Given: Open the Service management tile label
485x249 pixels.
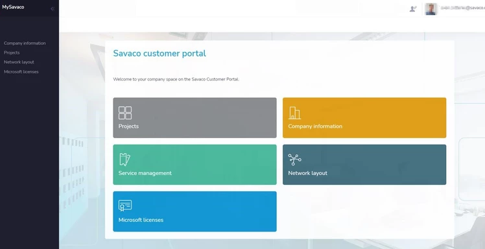Looking at the screenshot, I should tap(145, 173).
